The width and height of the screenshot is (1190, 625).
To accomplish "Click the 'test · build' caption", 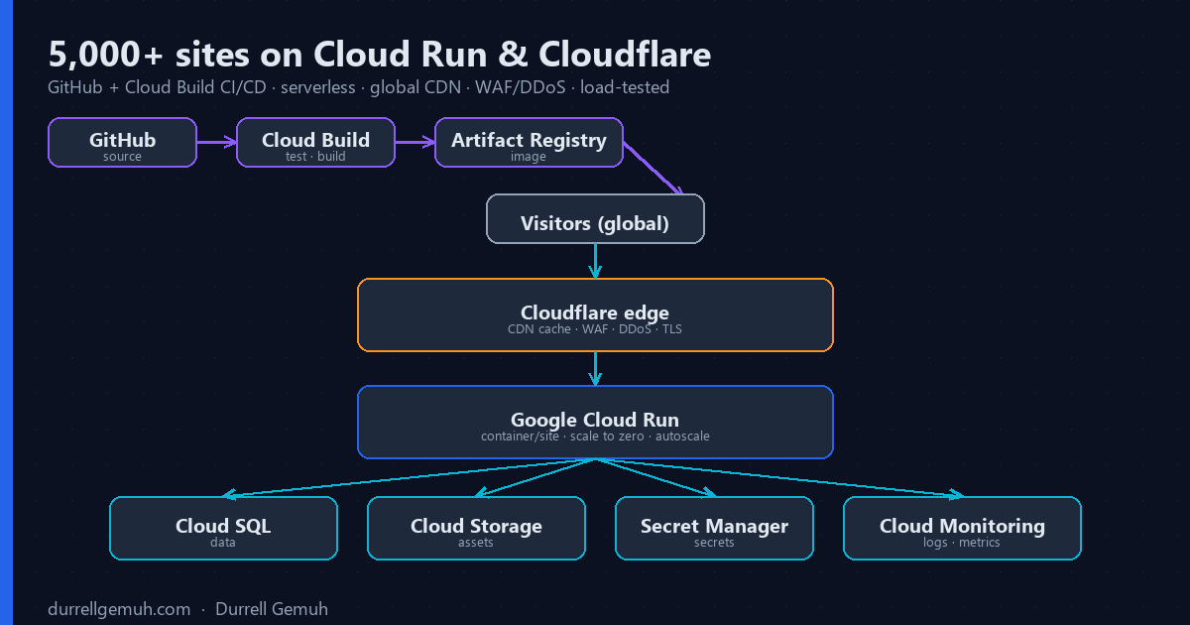I will tap(315, 157).
